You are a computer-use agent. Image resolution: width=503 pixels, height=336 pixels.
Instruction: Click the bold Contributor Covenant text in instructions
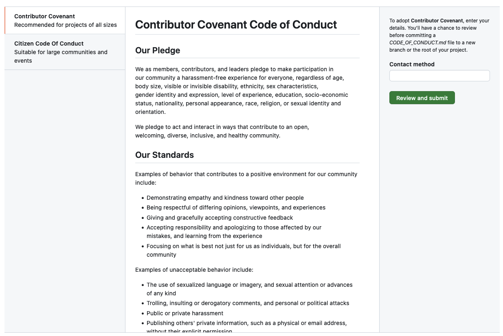[437, 20]
